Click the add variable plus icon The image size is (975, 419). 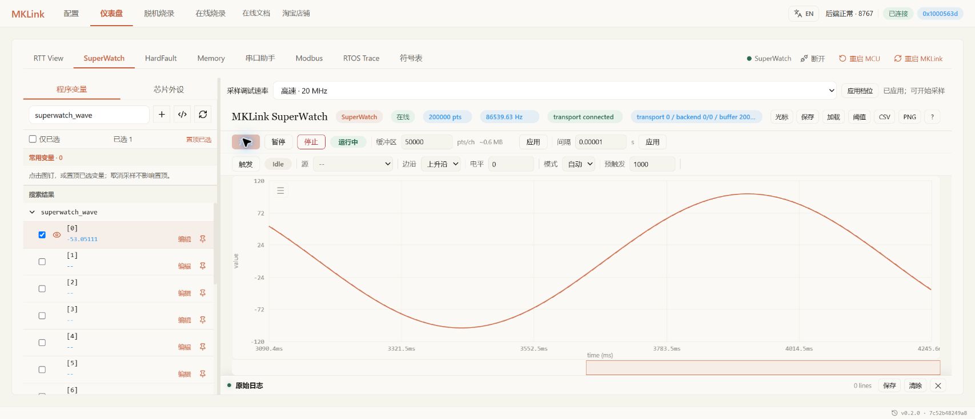tap(162, 115)
